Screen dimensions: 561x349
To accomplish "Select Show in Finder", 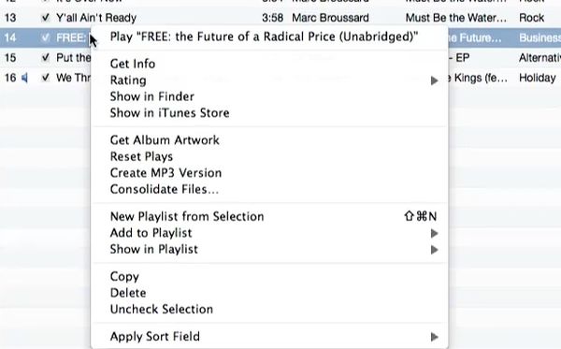I will tap(152, 96).
